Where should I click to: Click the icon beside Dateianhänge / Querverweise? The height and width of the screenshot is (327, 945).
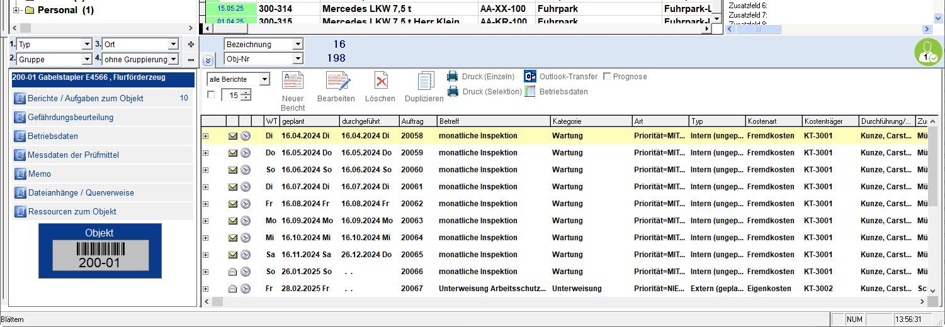(20, 193)
